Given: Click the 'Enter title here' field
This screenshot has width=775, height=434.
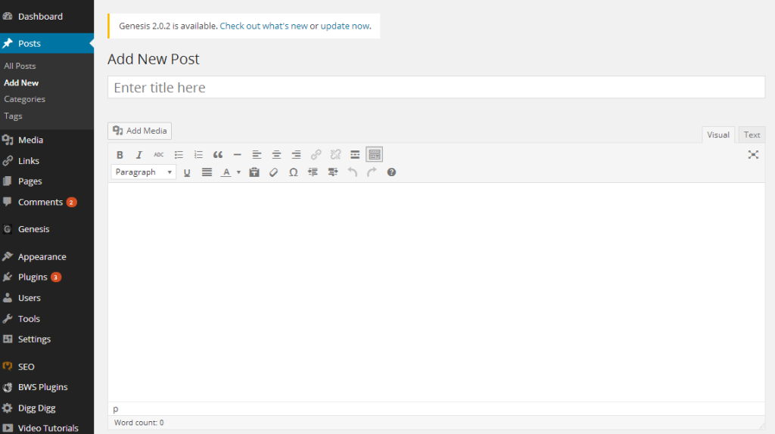Looking at the screenshot, I should (x=436, y=88).
